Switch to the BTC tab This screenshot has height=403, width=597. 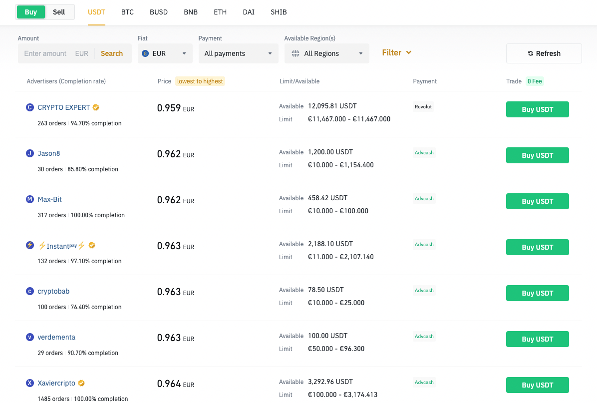coord(127,12)
